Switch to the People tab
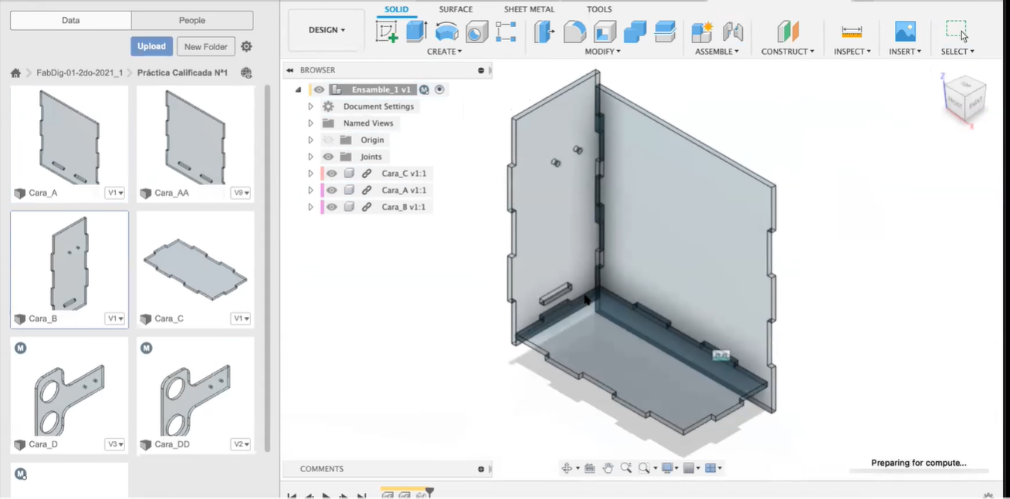This screenshot has width=1010, height=499. pos(192,21)
